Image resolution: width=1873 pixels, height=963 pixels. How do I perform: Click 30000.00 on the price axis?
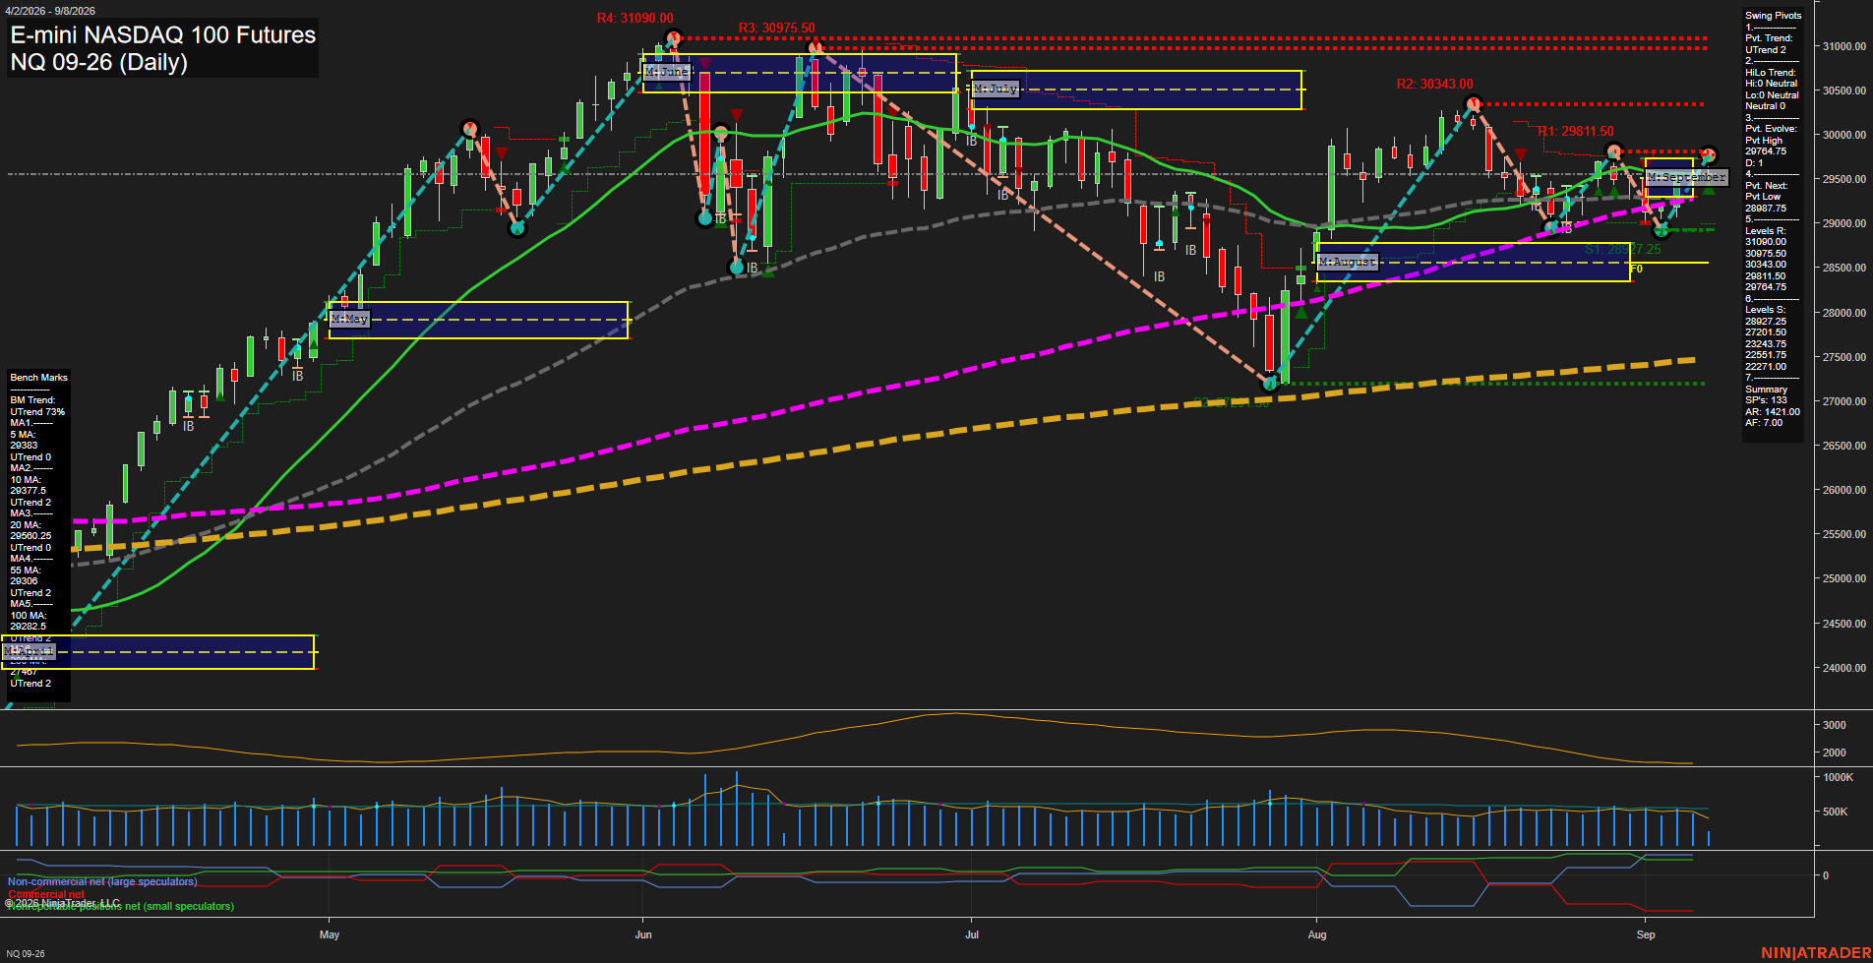point(1843,135)
